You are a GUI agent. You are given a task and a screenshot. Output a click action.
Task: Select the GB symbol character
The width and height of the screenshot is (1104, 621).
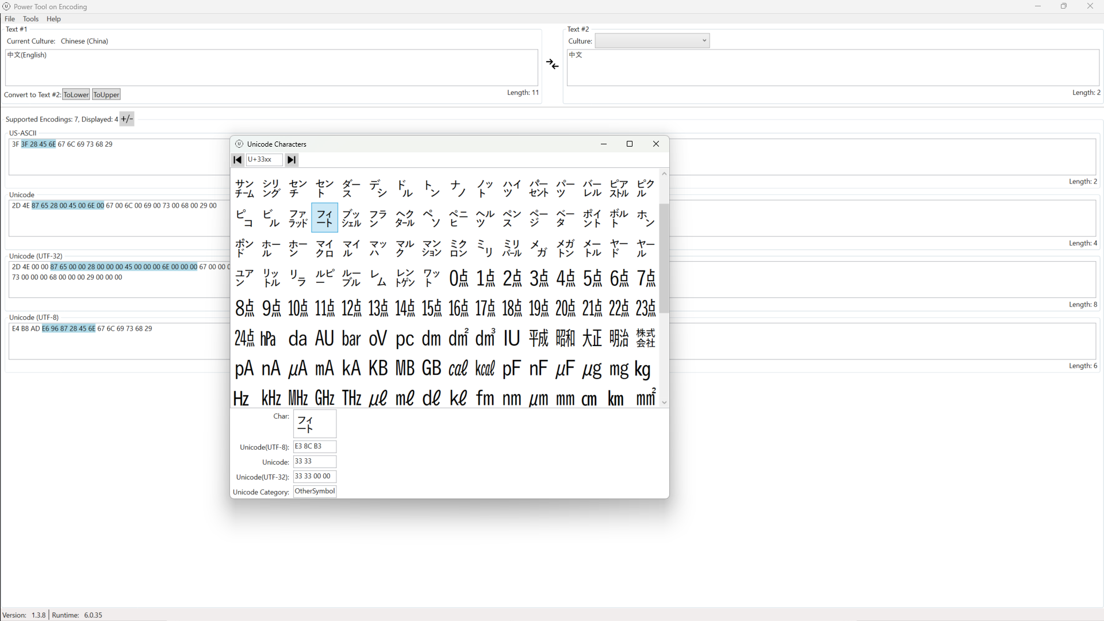[431, 368]
